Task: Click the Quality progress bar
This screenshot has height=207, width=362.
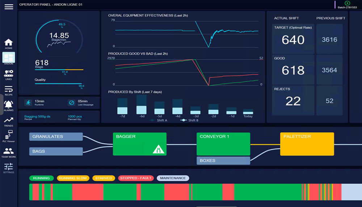Action: (x=59, y=84)
